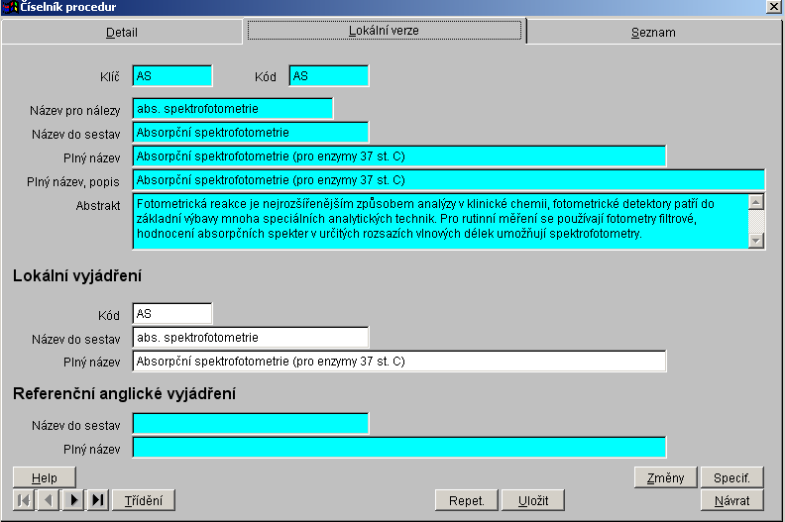
Task: Go to previous record arrow
Action: click(48, 500)
